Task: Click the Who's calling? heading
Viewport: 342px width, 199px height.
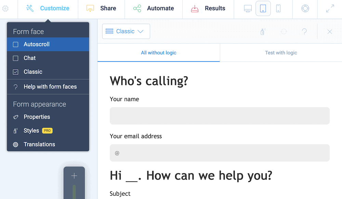Action: pyautogui.click(x=149, y=81)
